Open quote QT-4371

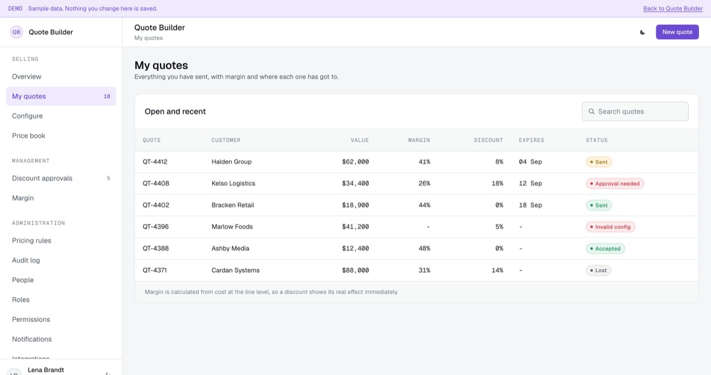pyautogui.click(x=155, y=270)
